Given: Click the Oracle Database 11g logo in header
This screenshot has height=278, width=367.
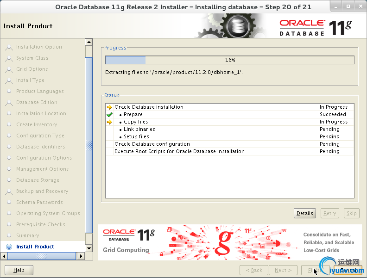Looking at the screenshot, I should [316, 28].
